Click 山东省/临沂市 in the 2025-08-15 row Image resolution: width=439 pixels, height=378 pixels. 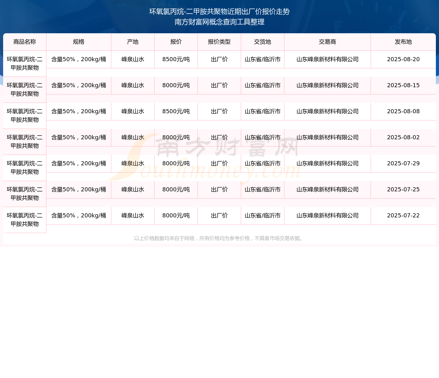263,86
